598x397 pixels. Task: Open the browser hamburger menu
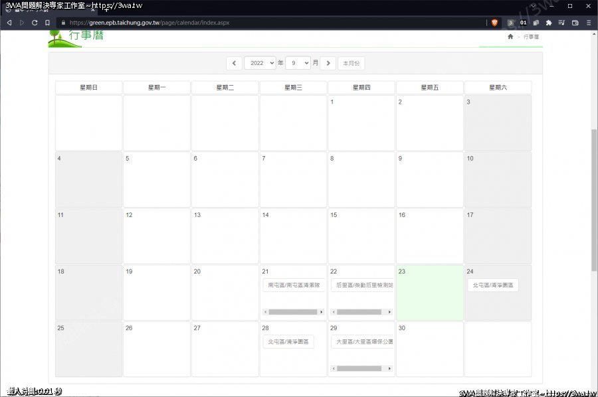589,23
